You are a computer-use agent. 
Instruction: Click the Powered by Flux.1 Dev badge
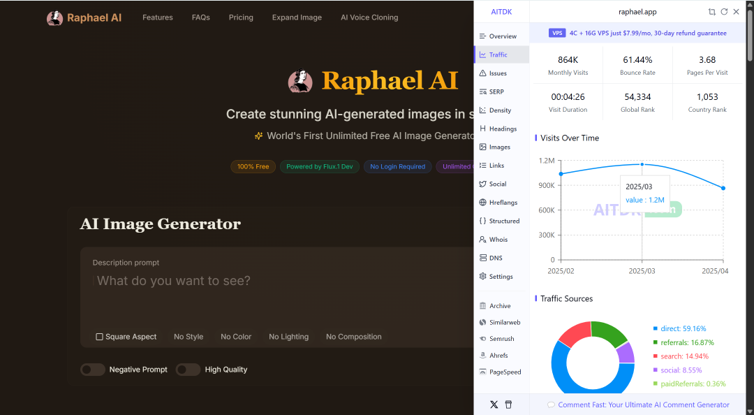point(319,166)
